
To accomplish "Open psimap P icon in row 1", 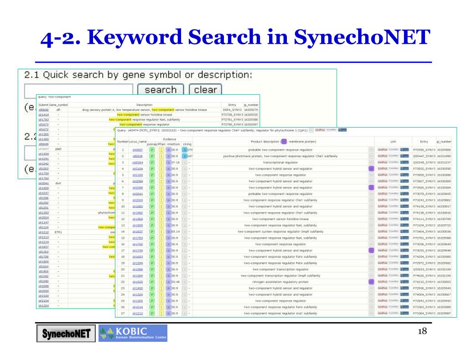I will point(152,150).
